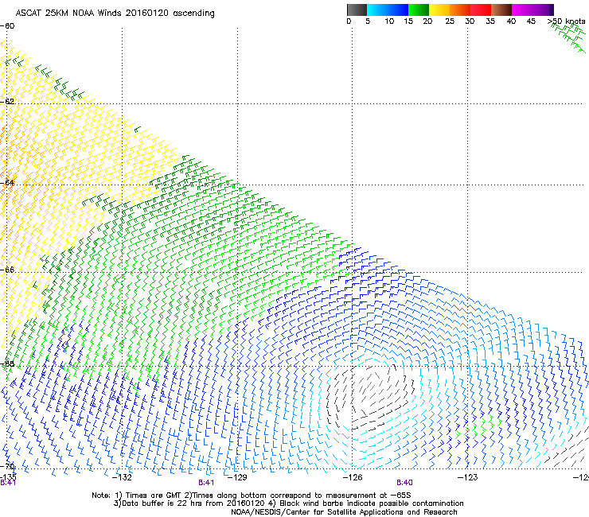Click the legend label 35
Screen dimensions: 589x517
point(490,21)
